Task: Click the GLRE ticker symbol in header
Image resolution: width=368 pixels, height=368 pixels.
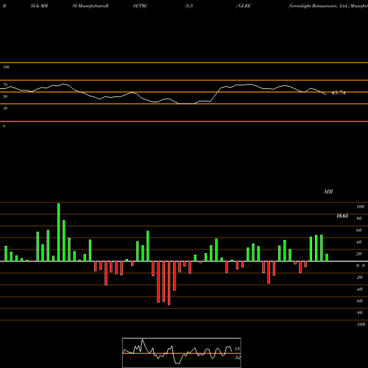Action: tap(244, 6)
